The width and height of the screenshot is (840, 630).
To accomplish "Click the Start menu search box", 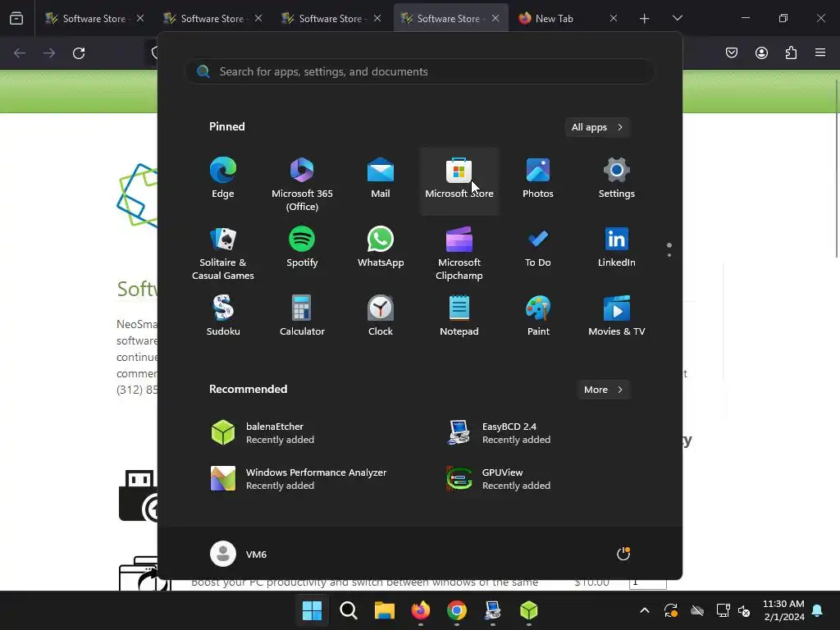I will tap(419, 72).
